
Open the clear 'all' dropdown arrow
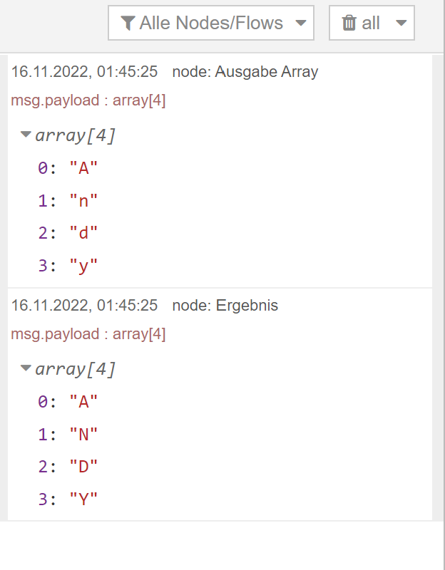[x=401, y=24]
